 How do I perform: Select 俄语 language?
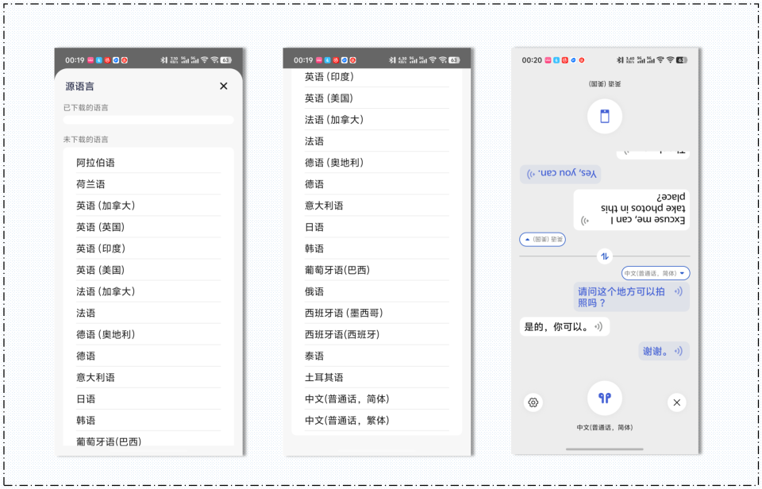[376, 291]
